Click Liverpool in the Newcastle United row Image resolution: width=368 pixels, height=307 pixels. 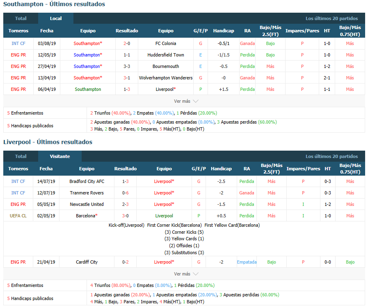pyautogui.click(x=164, y=204)
